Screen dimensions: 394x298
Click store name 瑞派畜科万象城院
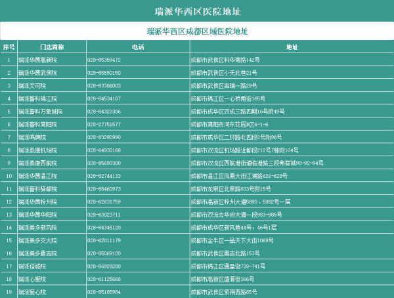[41, 112]
